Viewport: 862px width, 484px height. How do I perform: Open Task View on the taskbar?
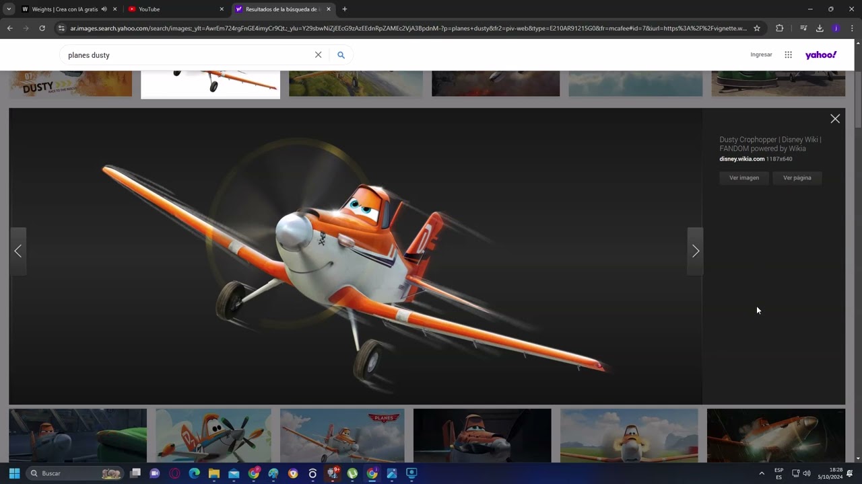(x=135, y=473)
